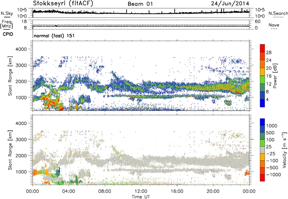Screen dimensions: 288x199
Task: Click the '18' frequency axis tick
Action: coord(24,21)
